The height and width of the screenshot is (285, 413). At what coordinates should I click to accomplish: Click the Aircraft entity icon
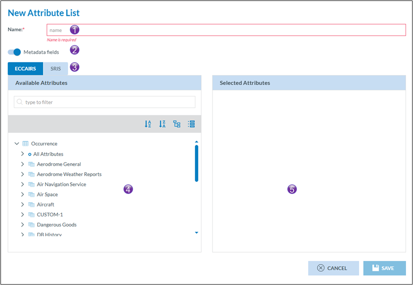(32, 204)
